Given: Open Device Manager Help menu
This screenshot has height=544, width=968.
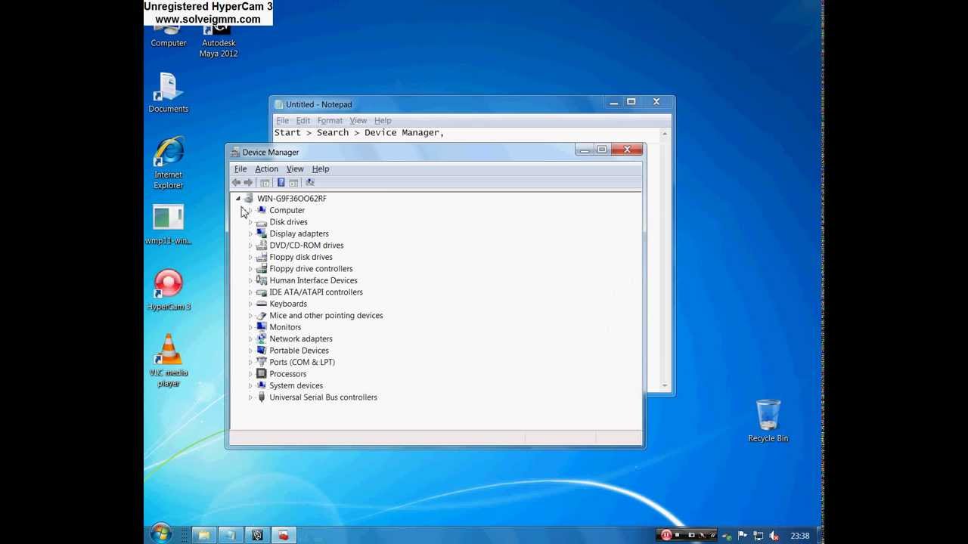Looking at the screenshot, I should (321, 168).
